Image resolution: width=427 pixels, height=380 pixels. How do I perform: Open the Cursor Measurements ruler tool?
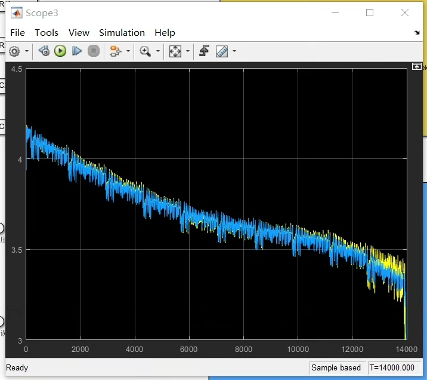click(x=222, y=51)
